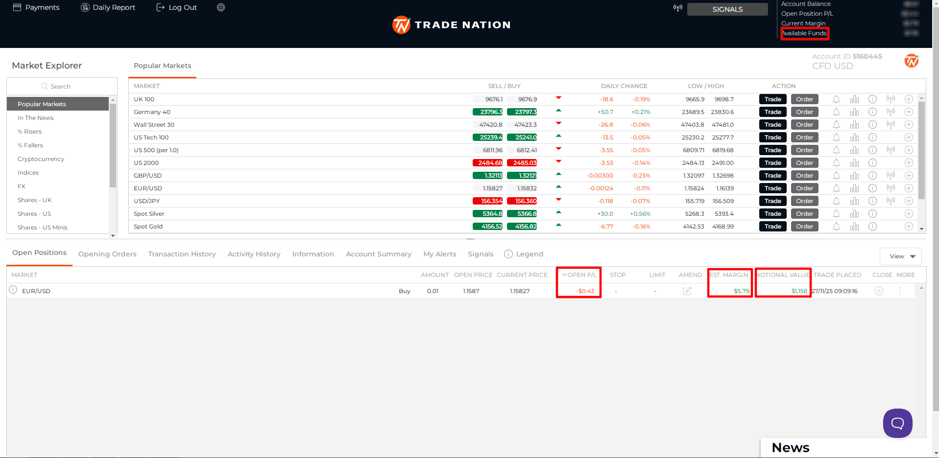The height and width of the screenshot is (458, 939).
Task: Show the Legend
Action: click(524, 254)
